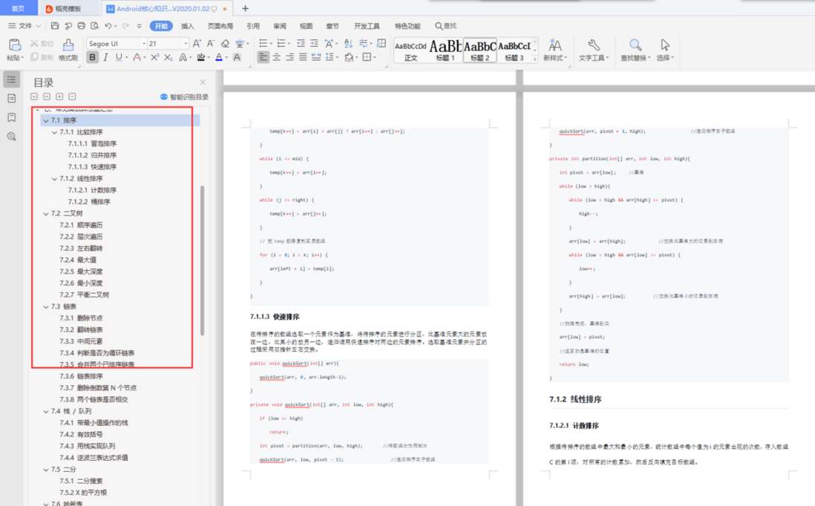Center-align the paragraph
The image size is (815, 506).
(277, 57)
